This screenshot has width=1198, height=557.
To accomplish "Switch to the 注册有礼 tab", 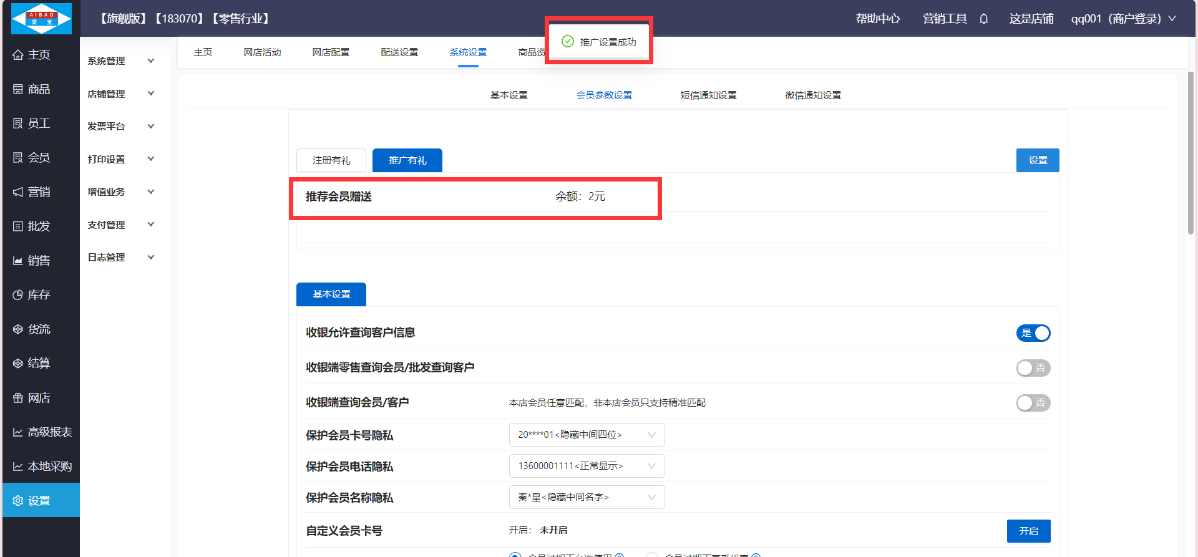I will [x=331, y=160].
